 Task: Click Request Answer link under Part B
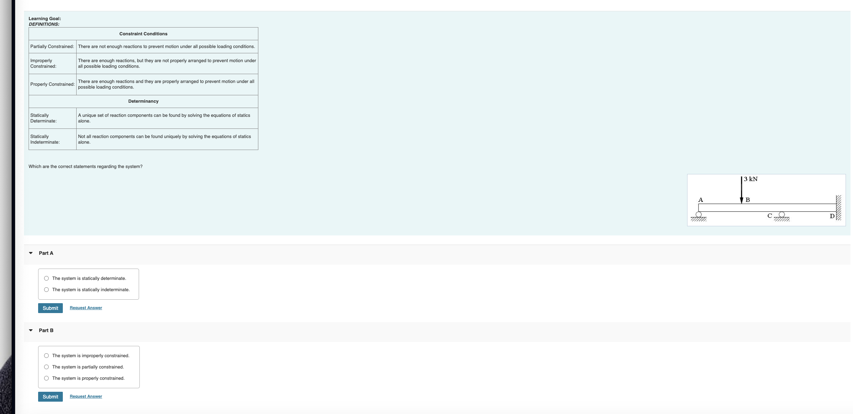pos(86,396)
